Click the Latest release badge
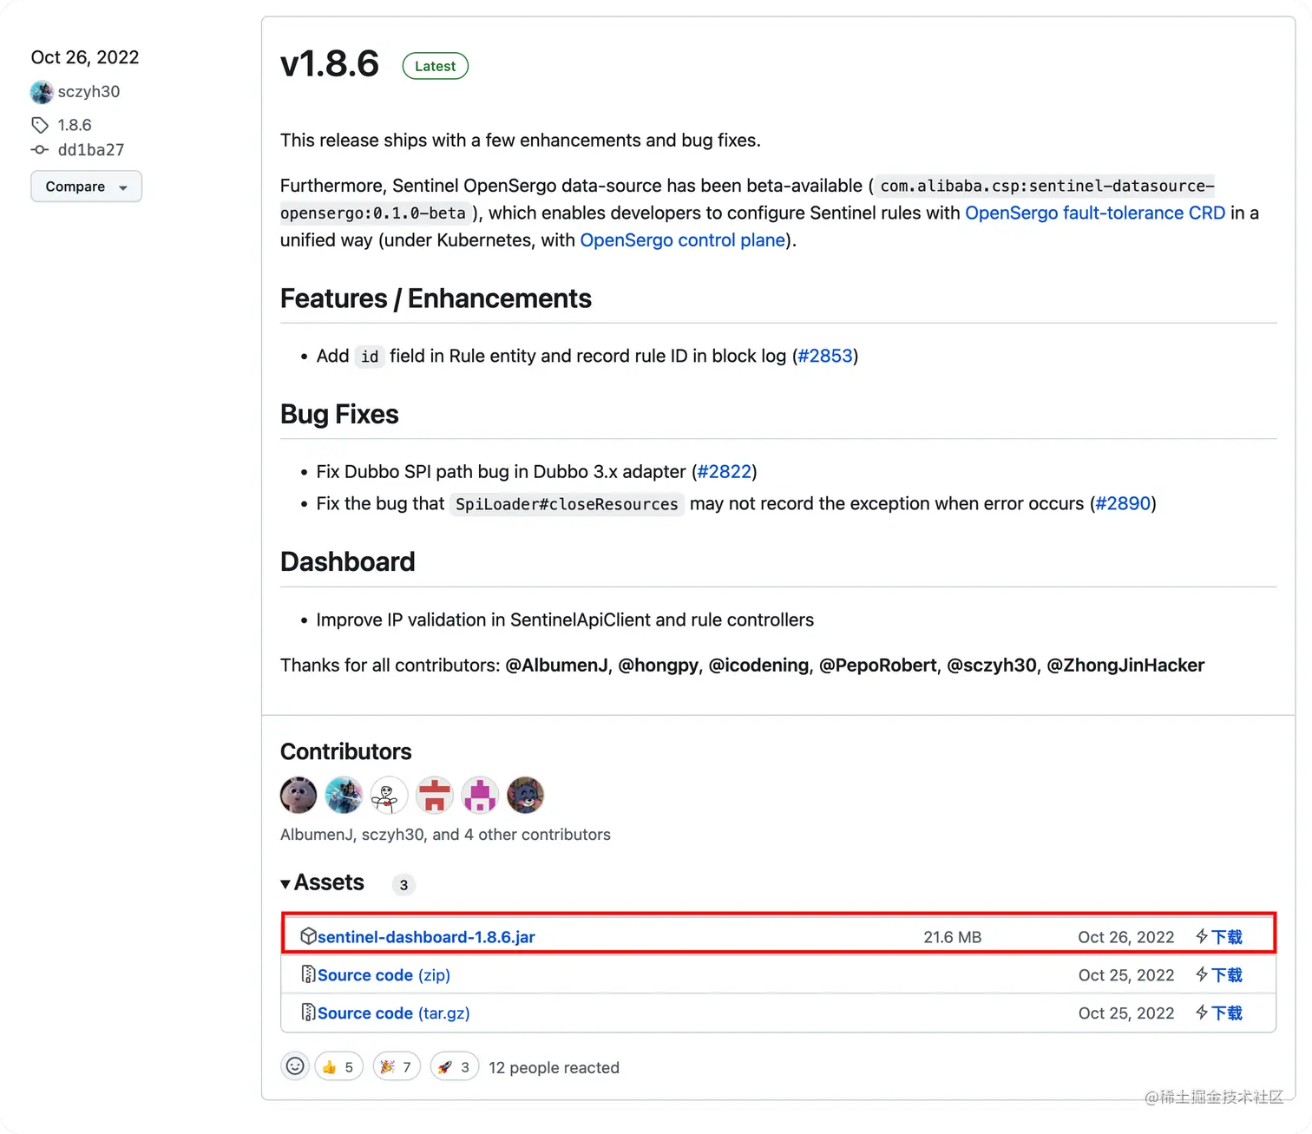Image resolution: width=1312 pixels, height=1134 pixels. [436, 66]
